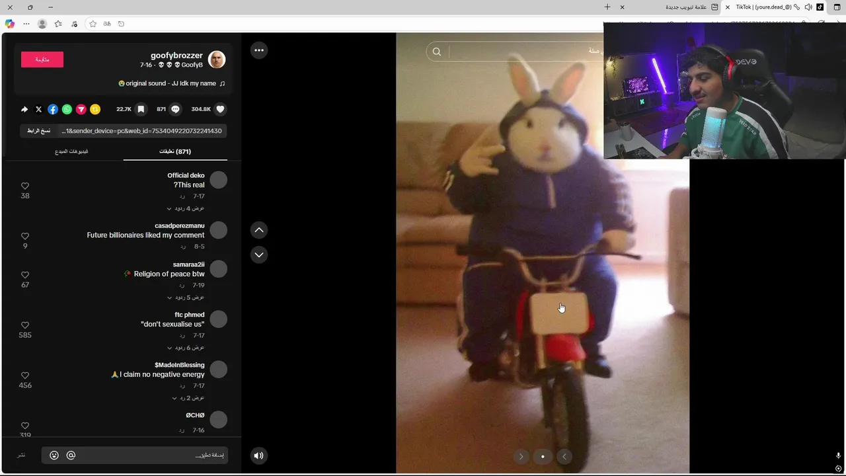Repost video using yellow repost icon

pyautogui.click(x=95, y=109)
